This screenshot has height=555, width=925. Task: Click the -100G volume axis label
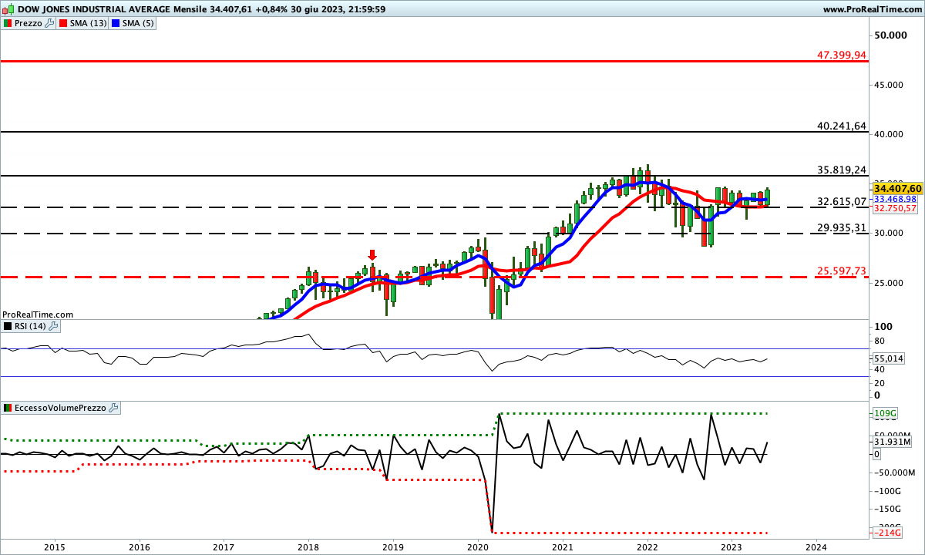(x=889, y=490)
